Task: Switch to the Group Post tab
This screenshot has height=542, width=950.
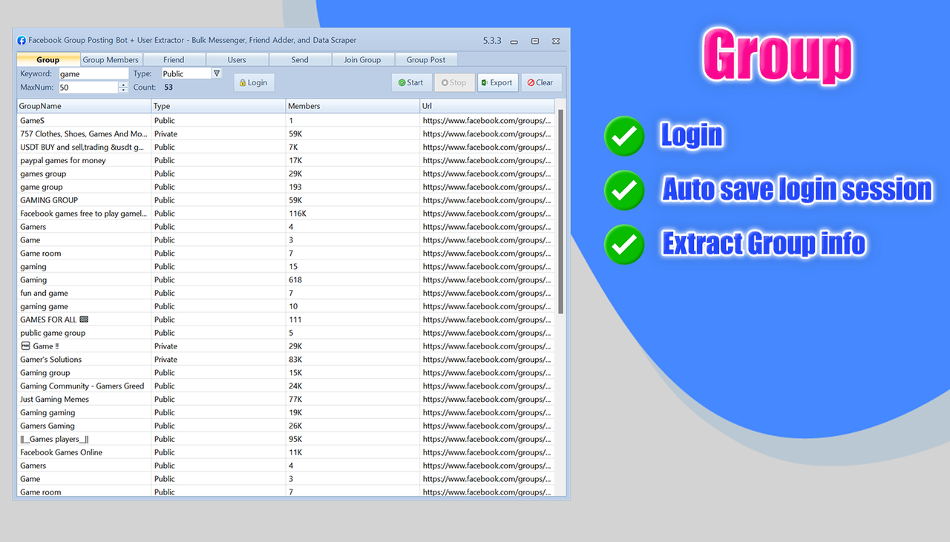Action: click(x=426, y=59)
